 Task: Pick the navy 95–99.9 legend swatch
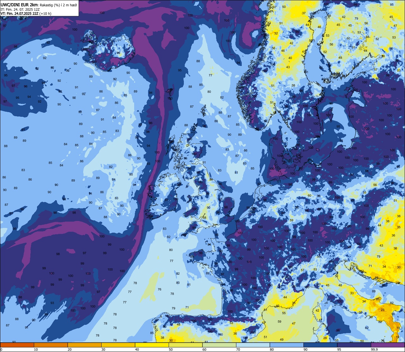[354, 345]
